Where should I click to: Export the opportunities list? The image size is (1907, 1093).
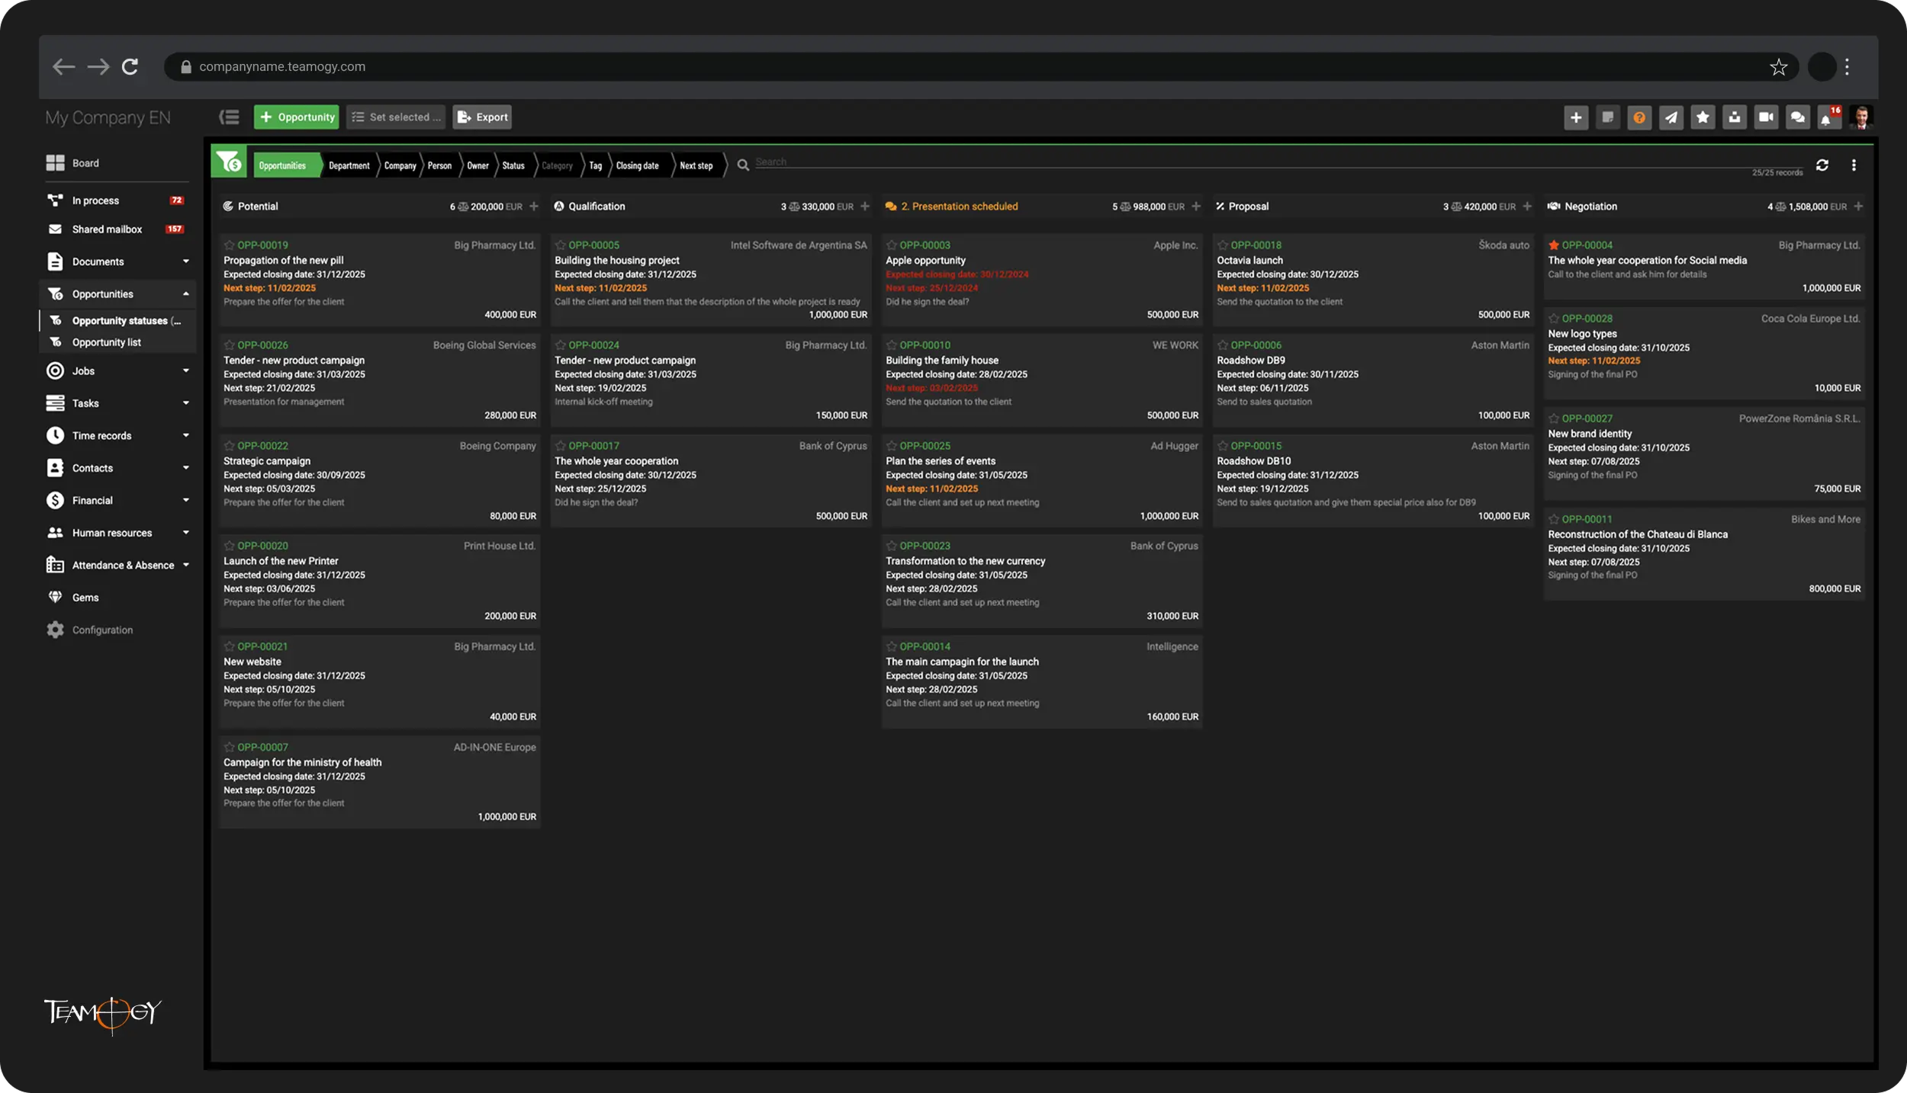(x=481, y=117)
